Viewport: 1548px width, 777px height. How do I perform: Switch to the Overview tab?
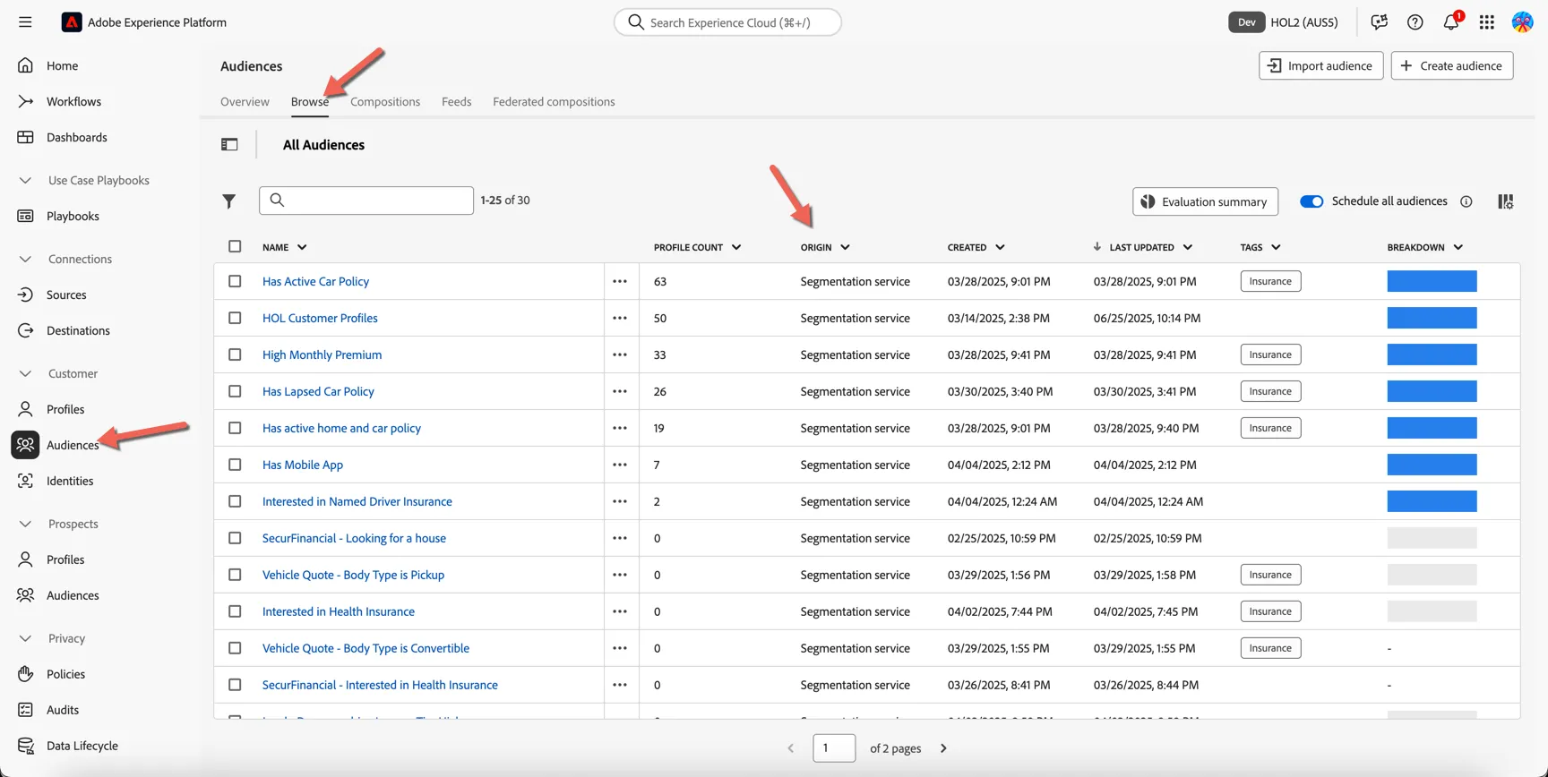click(245, 101)
